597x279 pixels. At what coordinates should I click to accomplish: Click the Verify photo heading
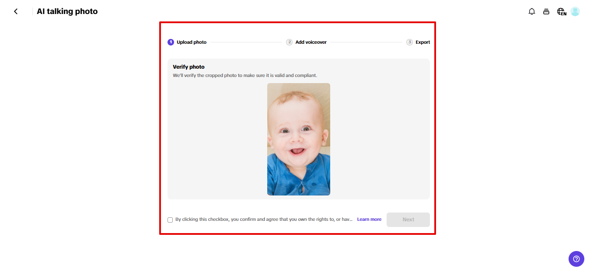(x=189, y=67)
